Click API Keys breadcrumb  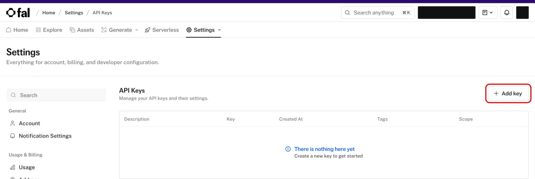pyautogui.click(x=102, y=13)
